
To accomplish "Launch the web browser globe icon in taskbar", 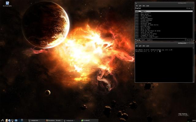I will (9, 120).
